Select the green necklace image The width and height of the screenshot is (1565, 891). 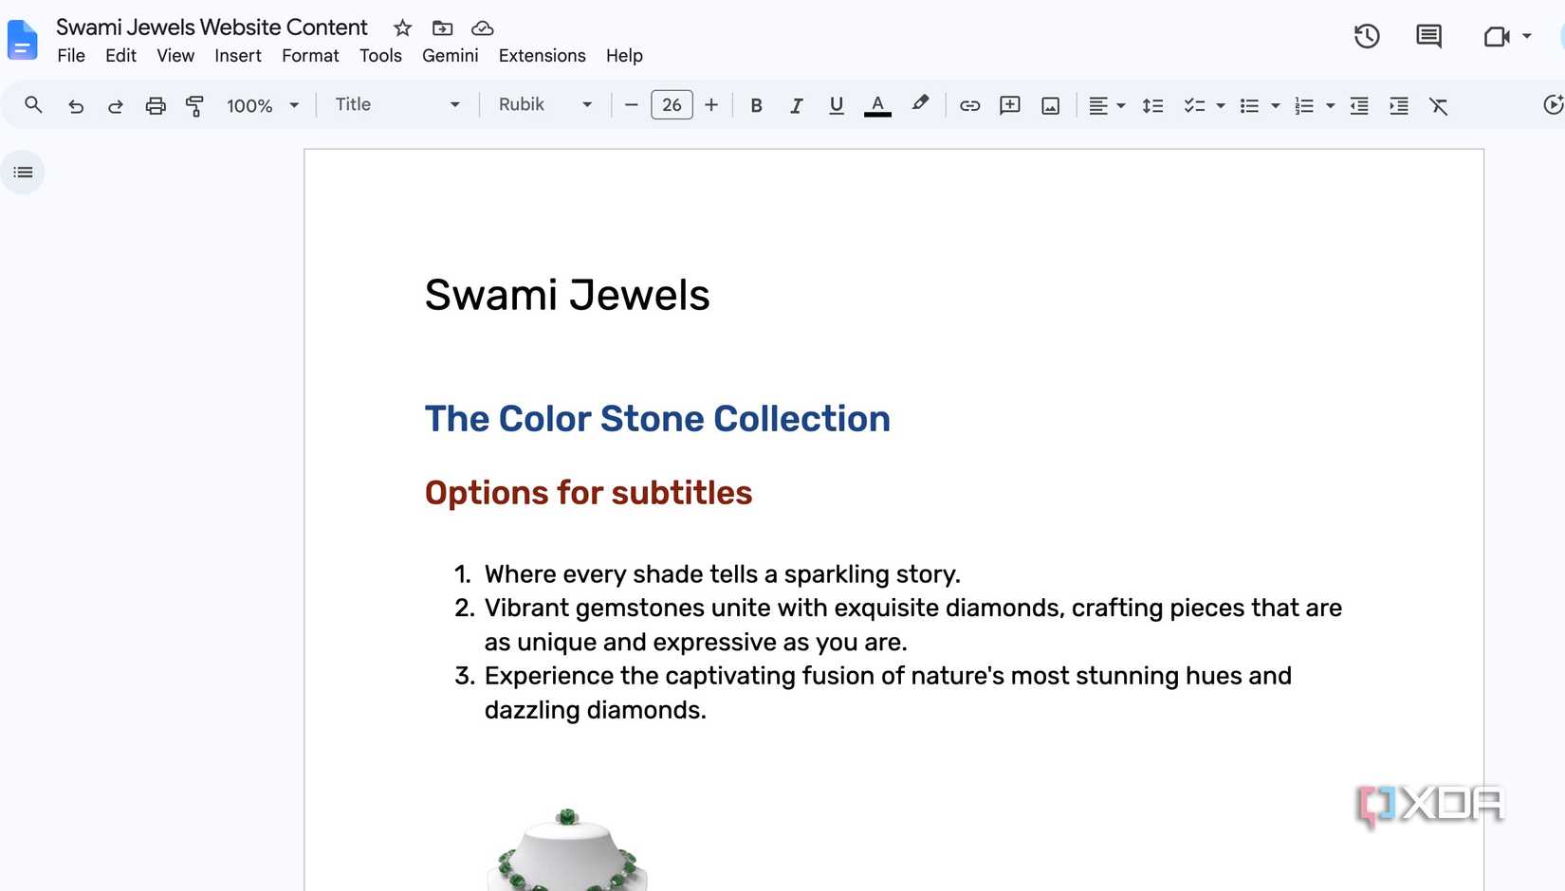[x=567, y=850]
